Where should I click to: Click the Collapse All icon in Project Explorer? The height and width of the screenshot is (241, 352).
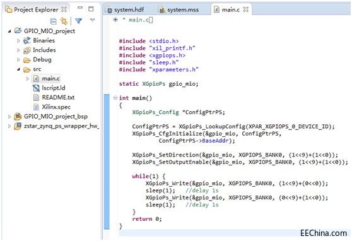pos(53,21)
